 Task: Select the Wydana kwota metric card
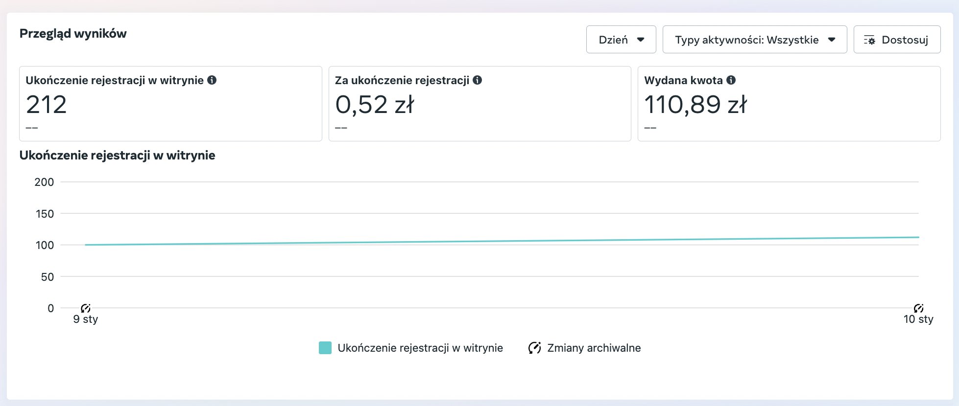(x=789, y=104)
